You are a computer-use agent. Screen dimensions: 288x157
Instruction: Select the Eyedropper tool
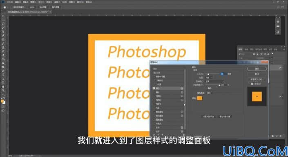coord(3,36)
